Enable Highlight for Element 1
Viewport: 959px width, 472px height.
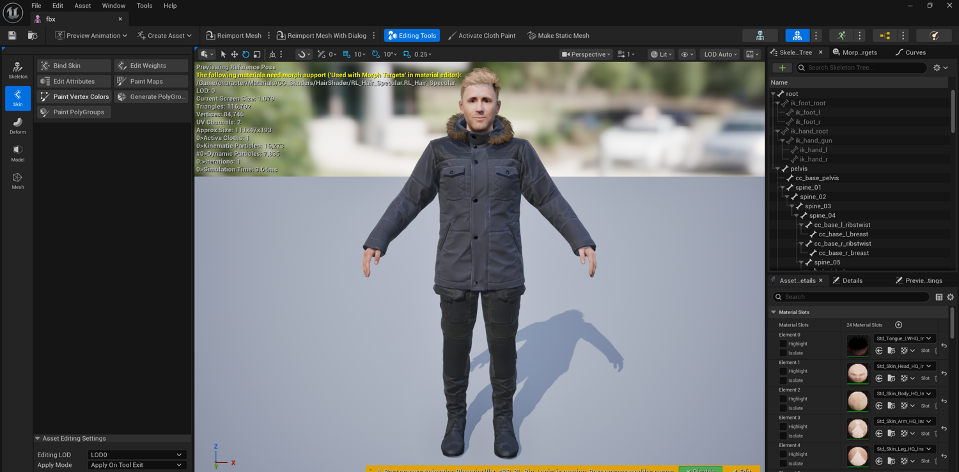pyautogui.click(x=783, y=371)
